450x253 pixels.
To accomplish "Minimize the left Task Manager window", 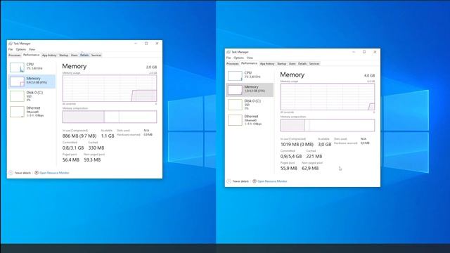I will [x=136, y=44].
